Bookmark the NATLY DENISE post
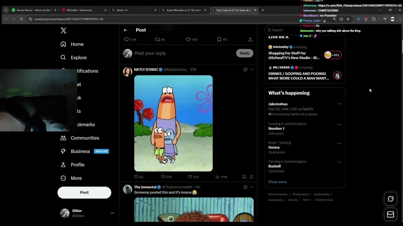The width and height of the screenshot is (403, 226). [x=244, y=177]
